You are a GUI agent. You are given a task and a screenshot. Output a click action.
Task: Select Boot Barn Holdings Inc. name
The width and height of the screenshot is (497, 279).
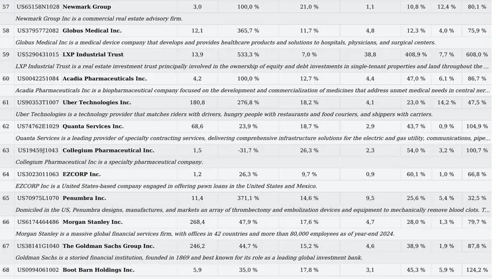(x=99, y=270)
